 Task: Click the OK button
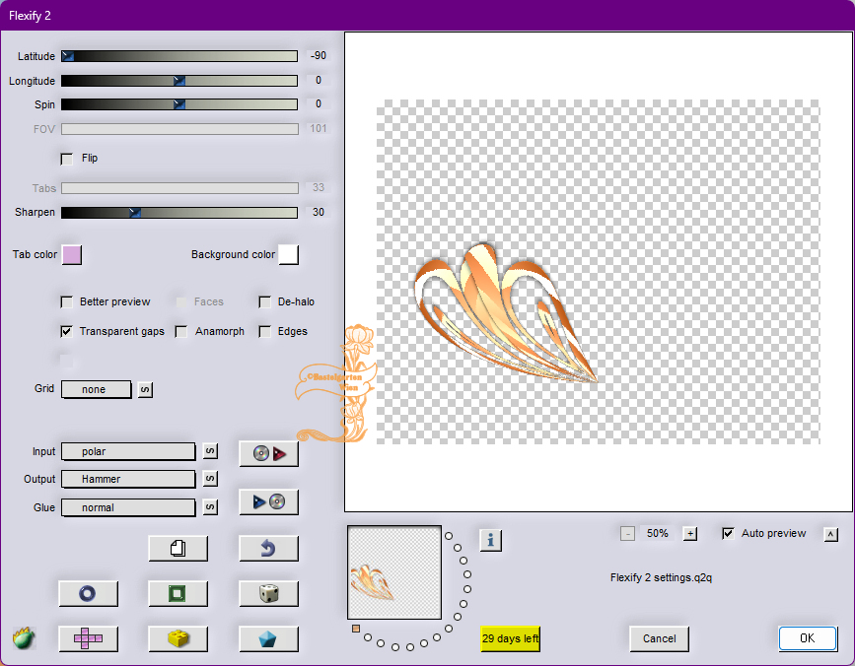(808, 638)
